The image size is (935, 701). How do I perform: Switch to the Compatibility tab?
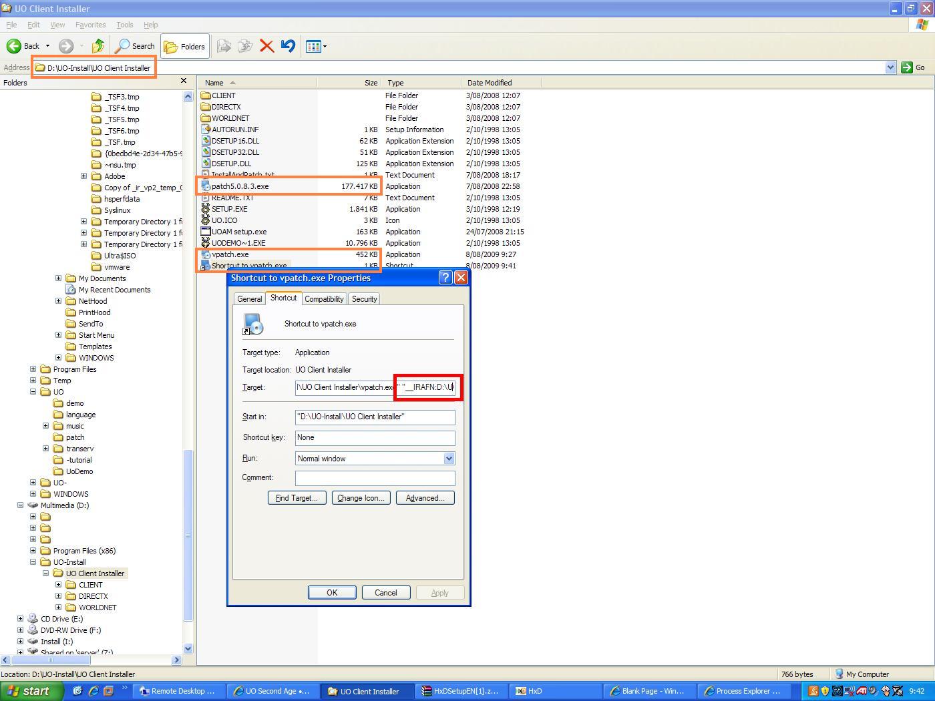point(324,299)
